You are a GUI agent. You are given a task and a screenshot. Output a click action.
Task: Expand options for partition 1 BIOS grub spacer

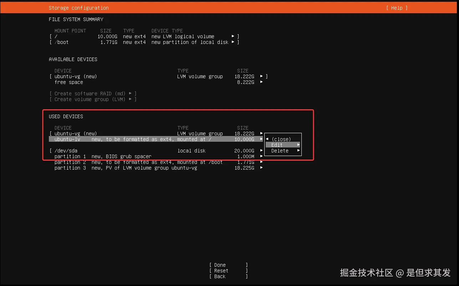(x=262, y=156)
